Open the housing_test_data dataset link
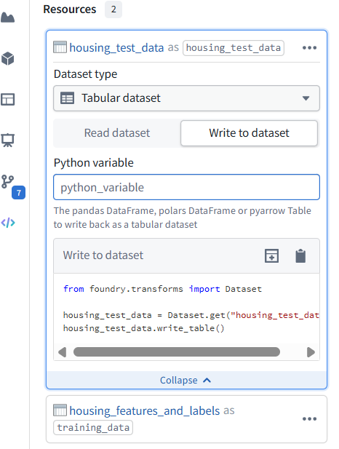 [116, 47]
